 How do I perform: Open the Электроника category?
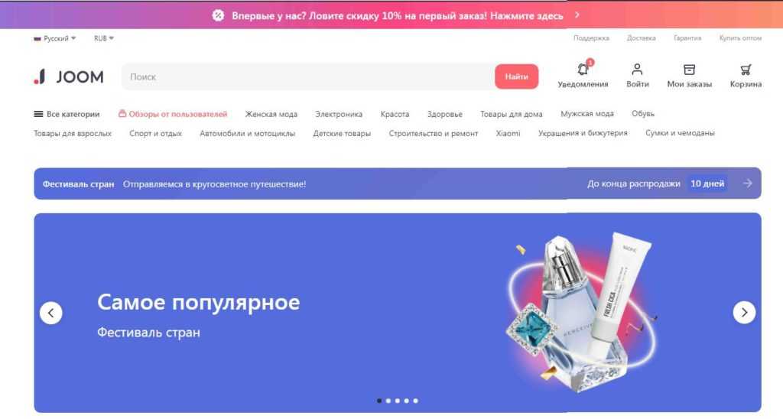(x=339, y=114)
